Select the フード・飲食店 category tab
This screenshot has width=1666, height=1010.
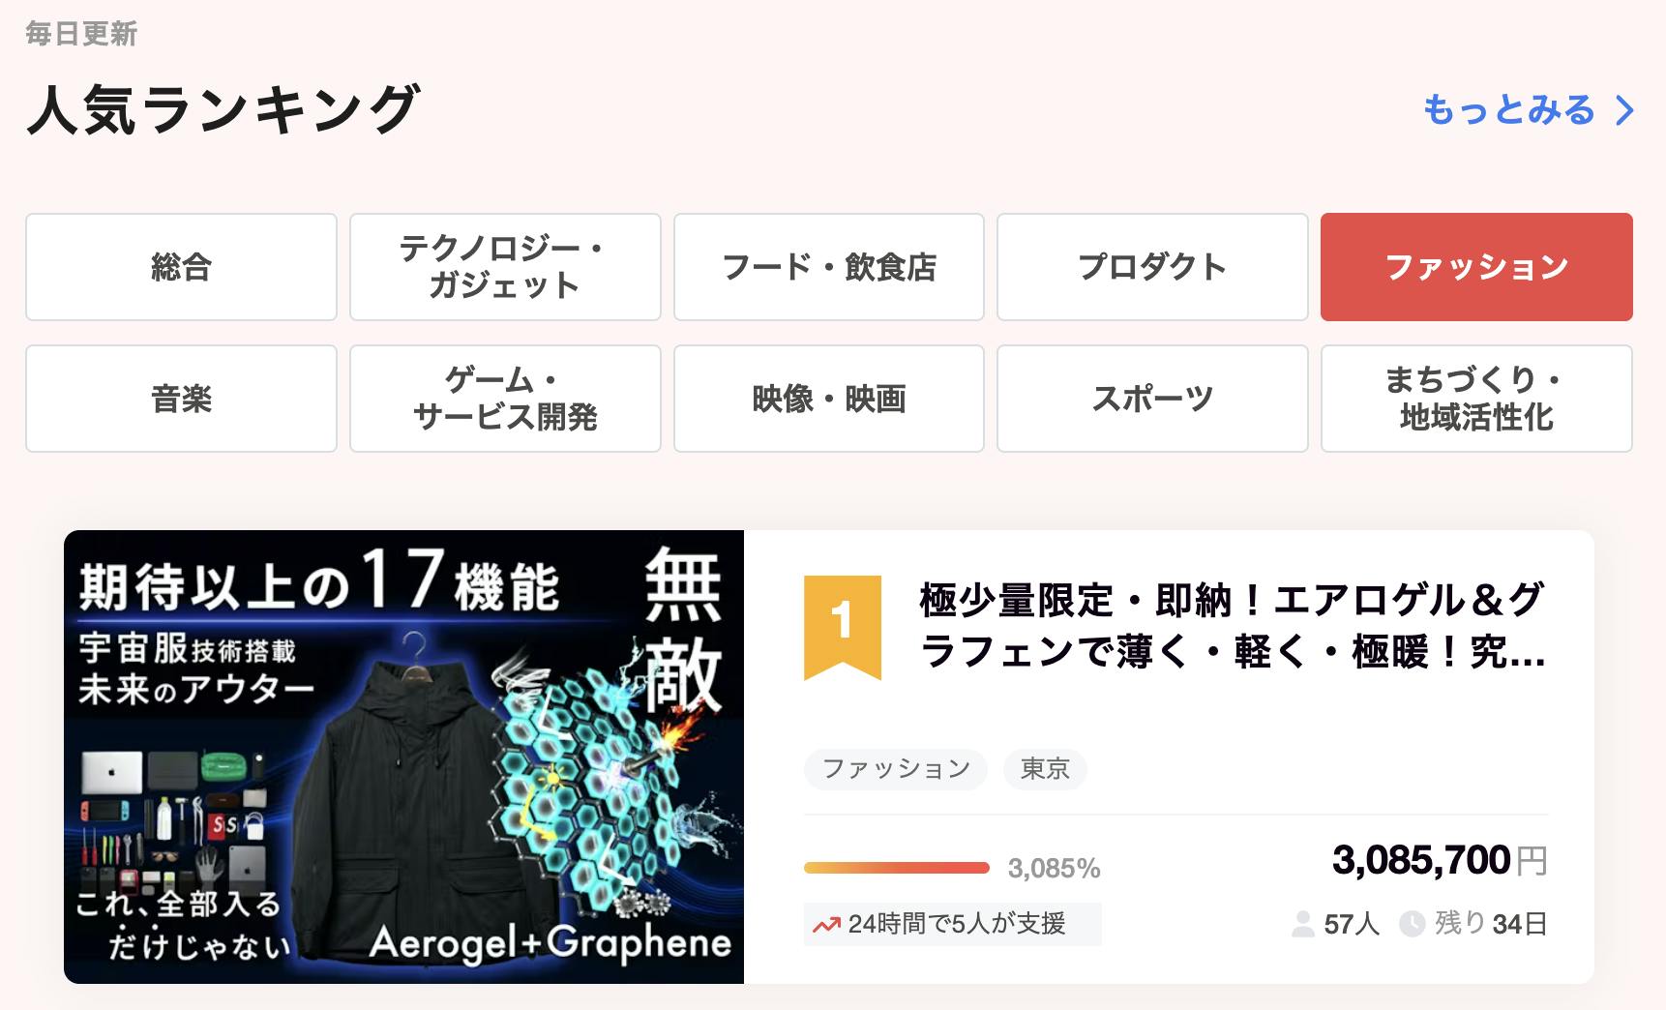(829, 267)
